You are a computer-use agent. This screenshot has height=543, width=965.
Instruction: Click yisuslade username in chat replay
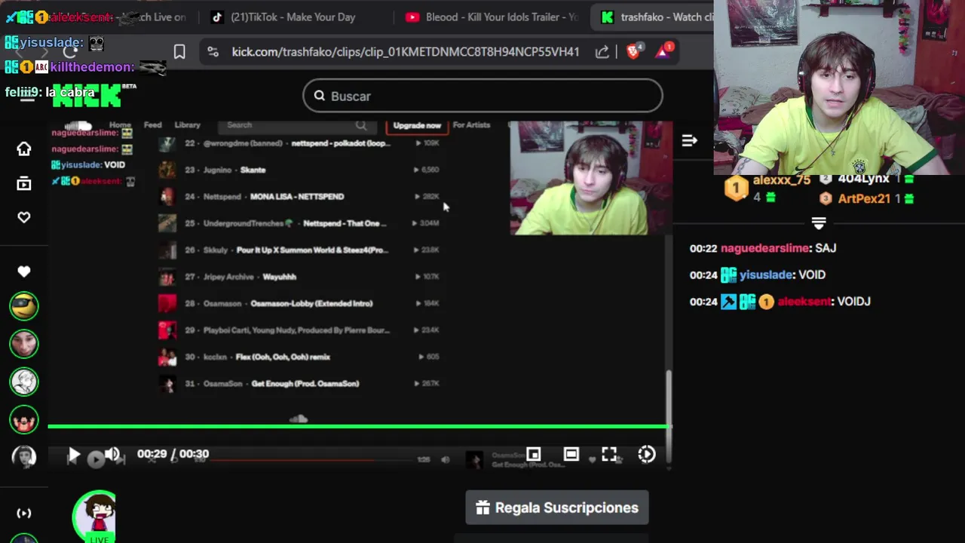(x=766, y=275)
